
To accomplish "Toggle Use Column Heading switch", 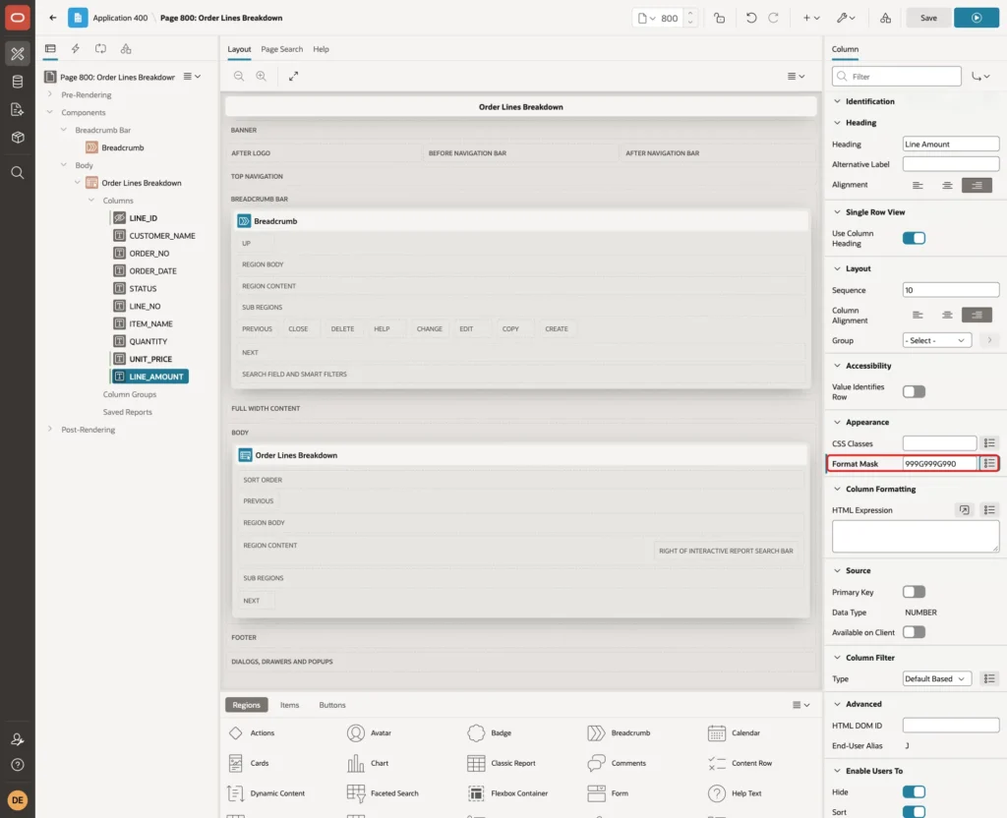I will [914, 238].
